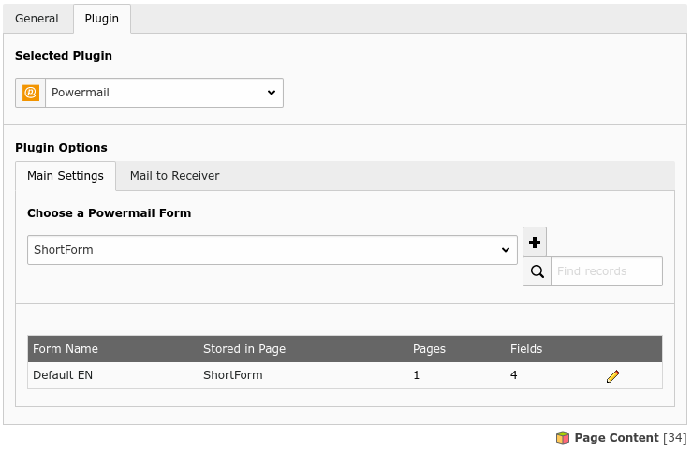692x453 pixels.
Task: Focus the Find records search field
Action: [606, 271]
